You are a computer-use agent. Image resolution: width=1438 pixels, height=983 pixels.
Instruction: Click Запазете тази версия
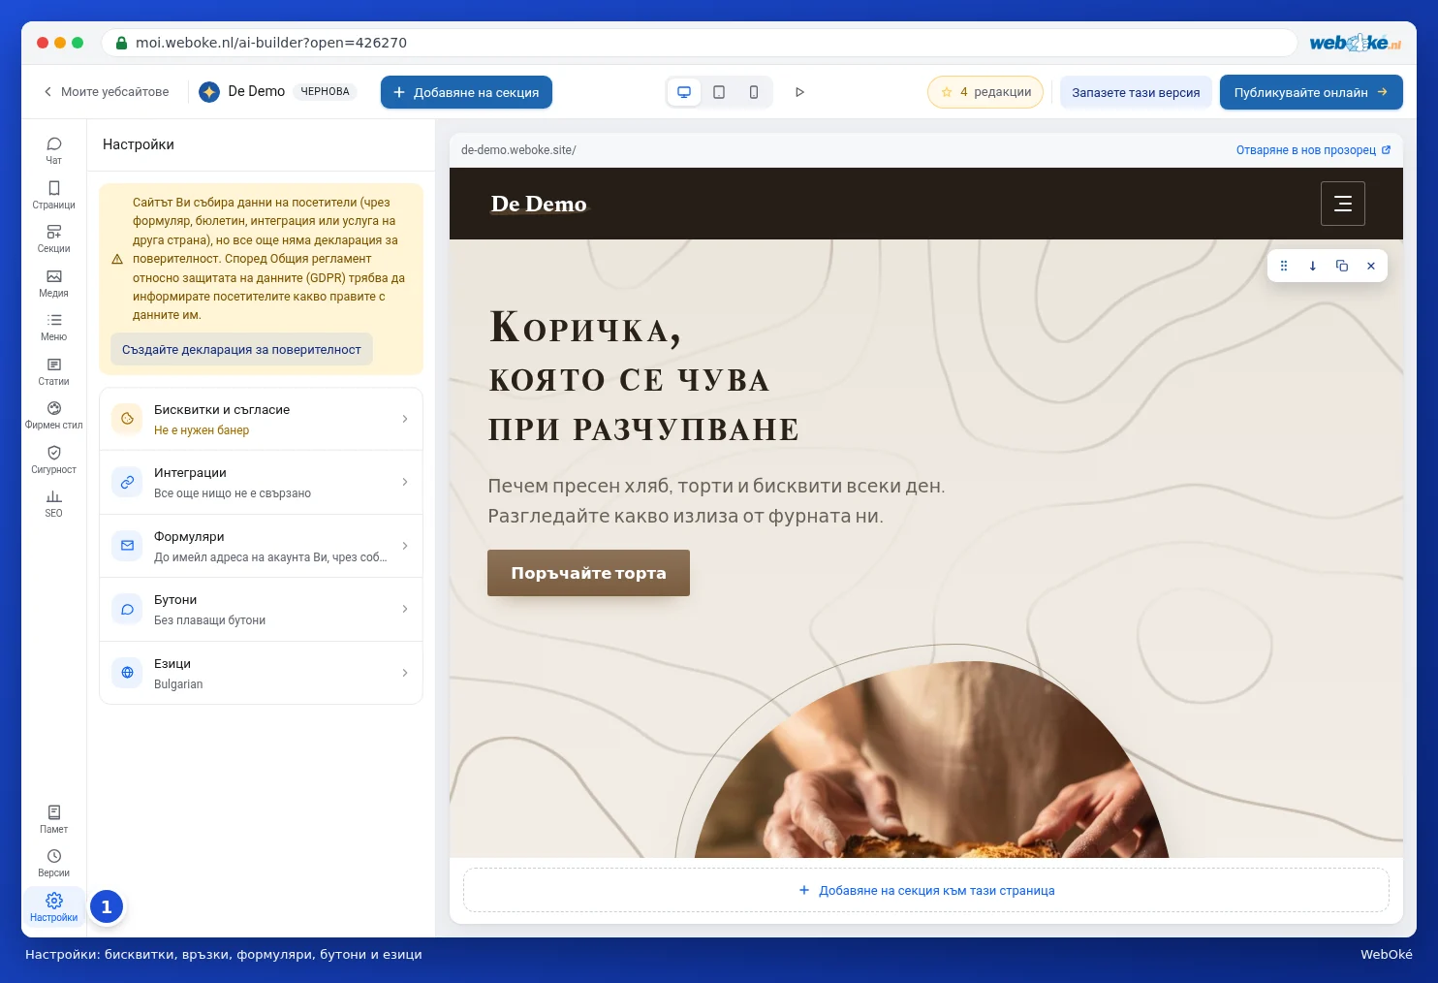[1136, 92]
